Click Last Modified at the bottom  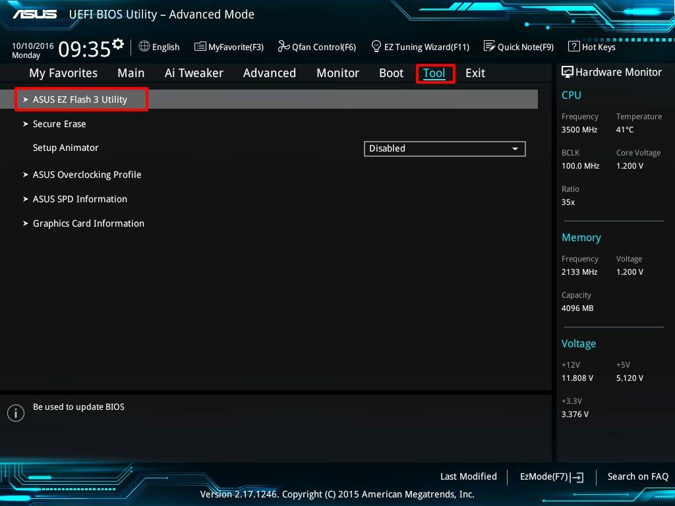tap(469, 476)
